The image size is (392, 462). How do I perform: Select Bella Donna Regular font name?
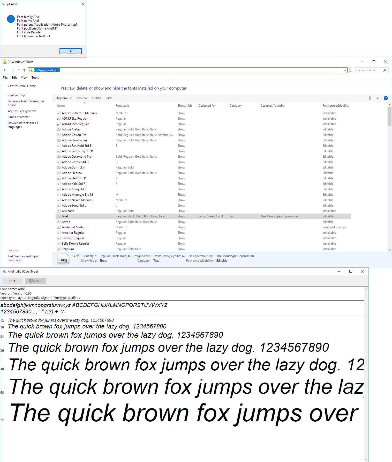pos(76,244)
